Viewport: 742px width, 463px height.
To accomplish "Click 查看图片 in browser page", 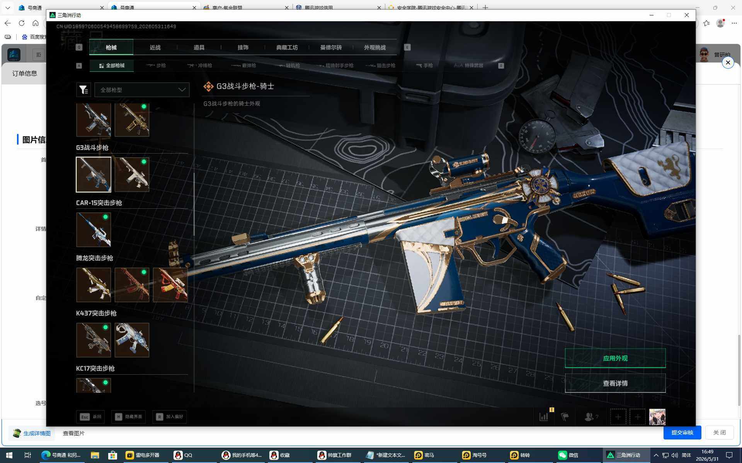I will pyautogui.click(x=73, y=433).
